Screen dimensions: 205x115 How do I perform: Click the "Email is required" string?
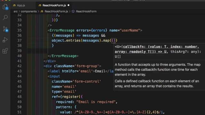(96, 102)
